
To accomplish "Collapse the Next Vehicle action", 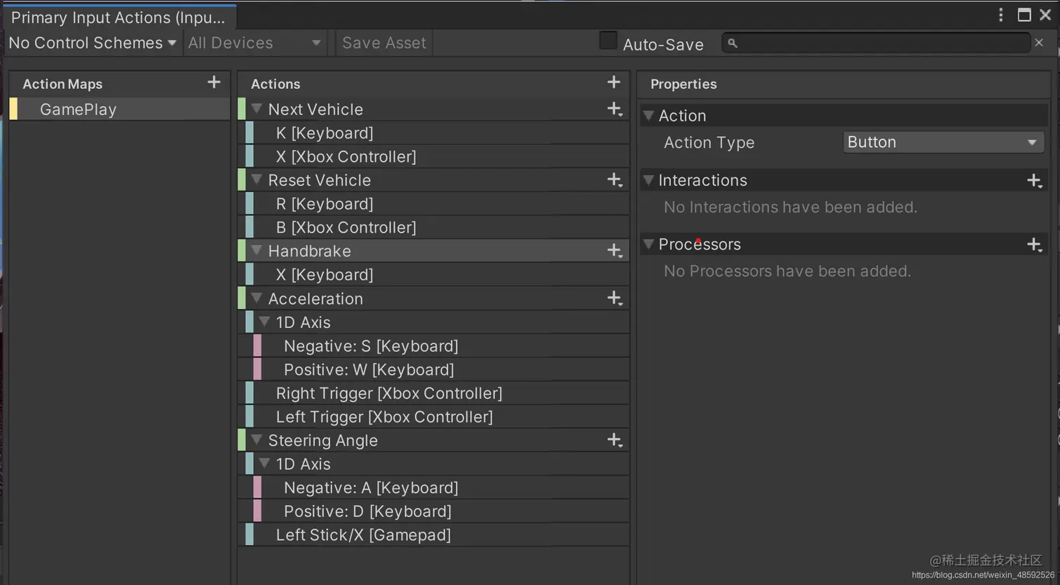I will [x=257, y=109].
